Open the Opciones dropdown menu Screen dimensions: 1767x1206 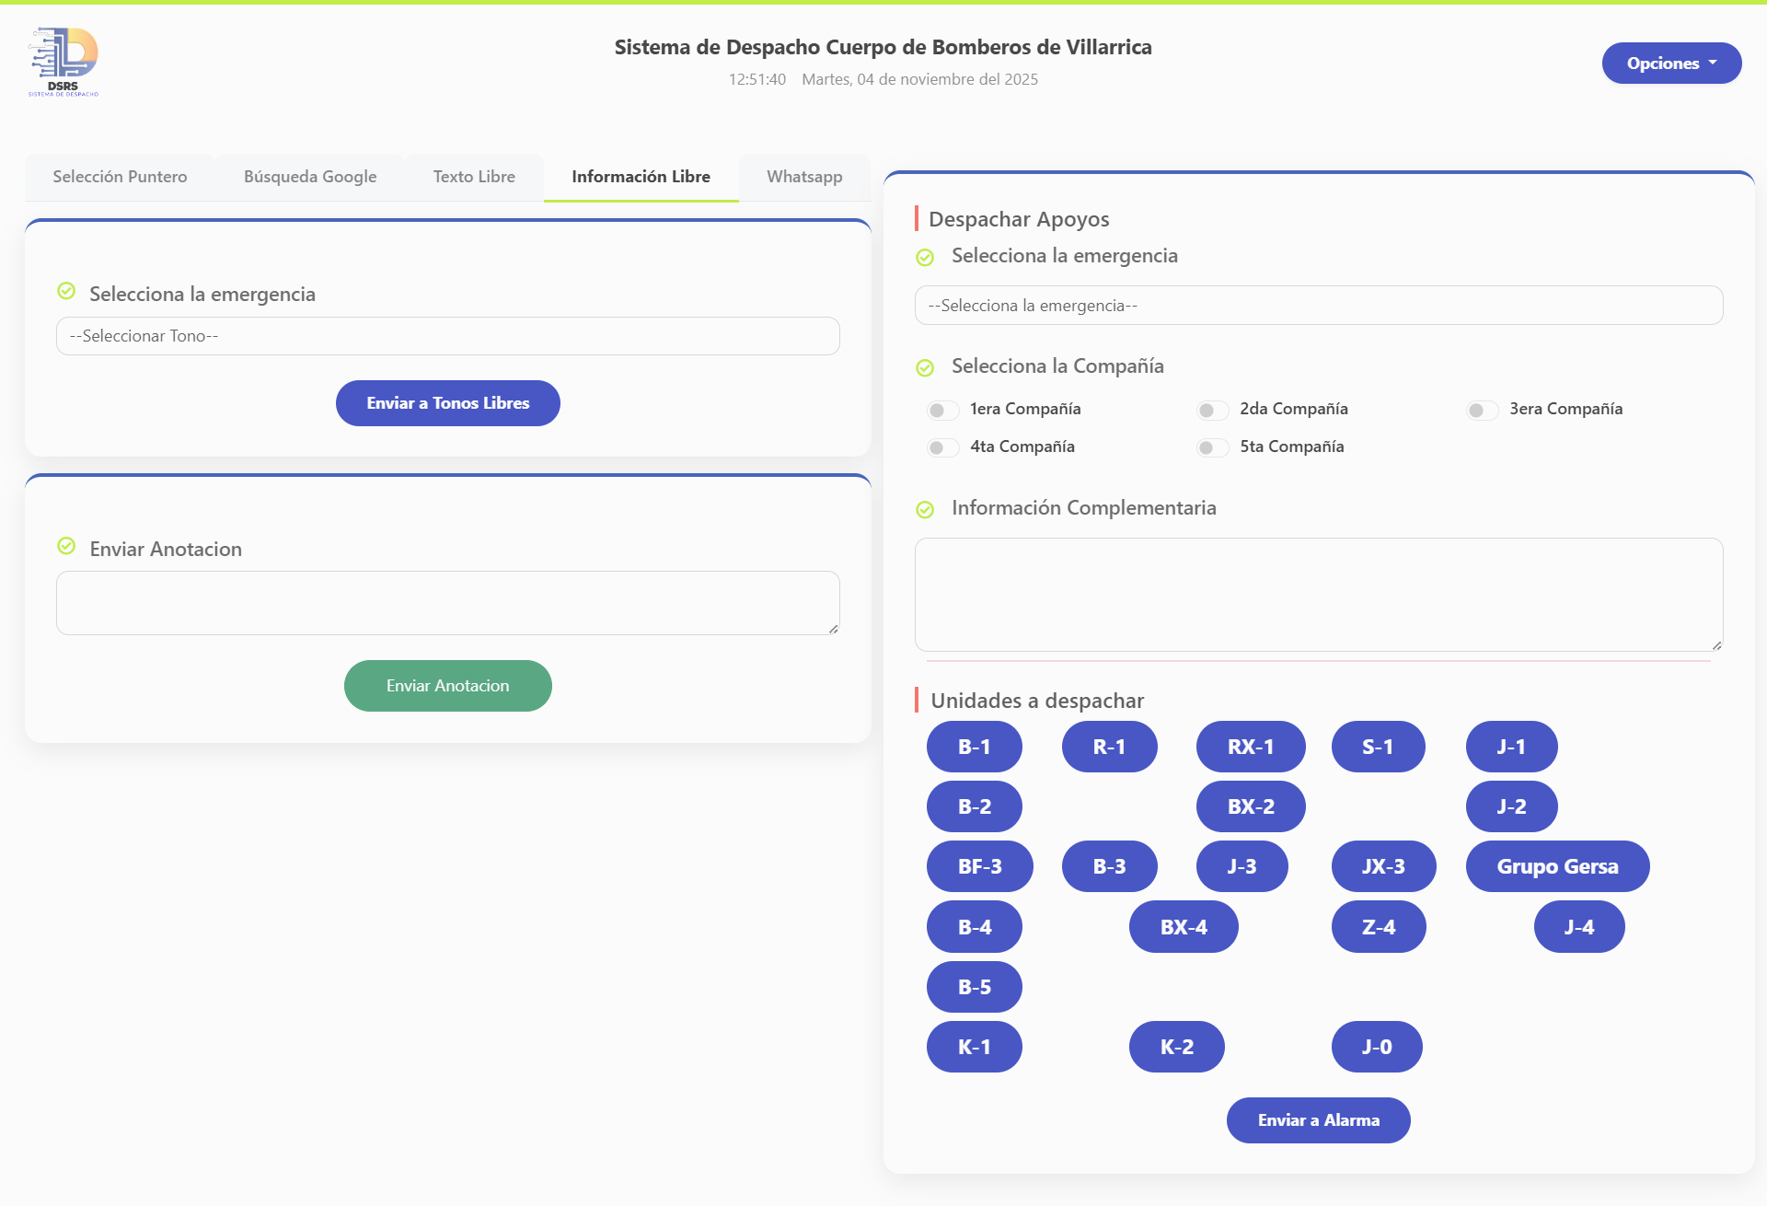click(x=1670, y=64)
